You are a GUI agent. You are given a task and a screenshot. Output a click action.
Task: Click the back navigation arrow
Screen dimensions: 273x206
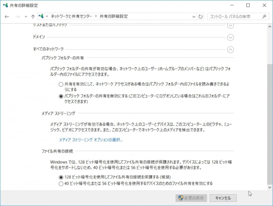[x=7, y=16]
